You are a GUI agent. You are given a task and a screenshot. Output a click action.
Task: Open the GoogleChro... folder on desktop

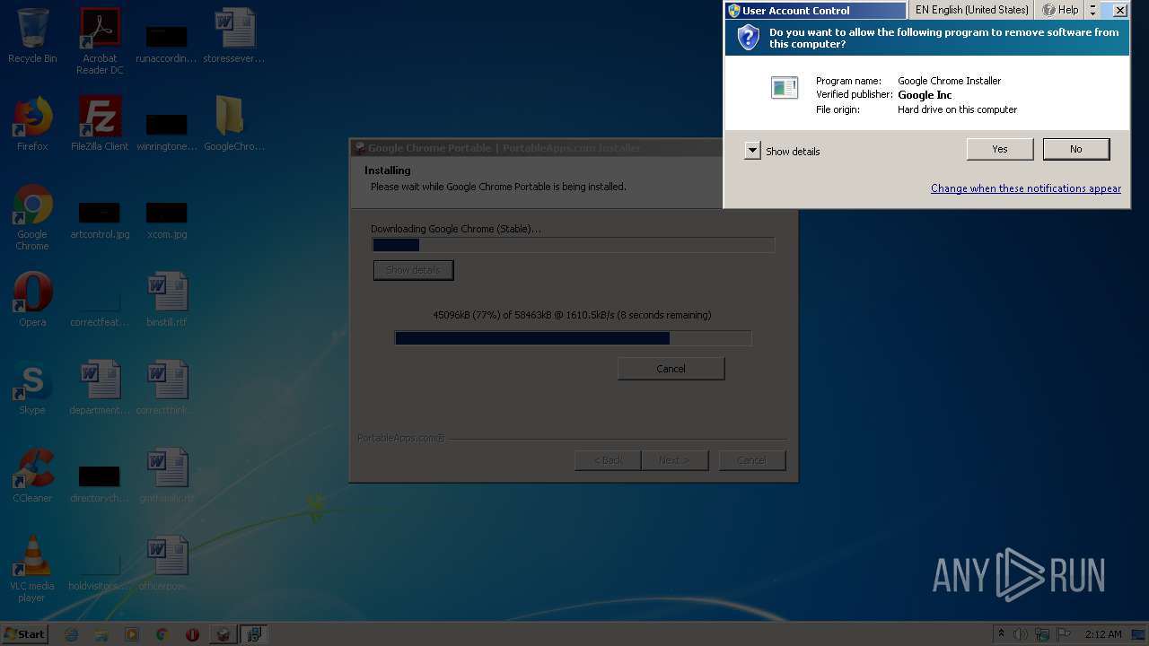[234, 124]
